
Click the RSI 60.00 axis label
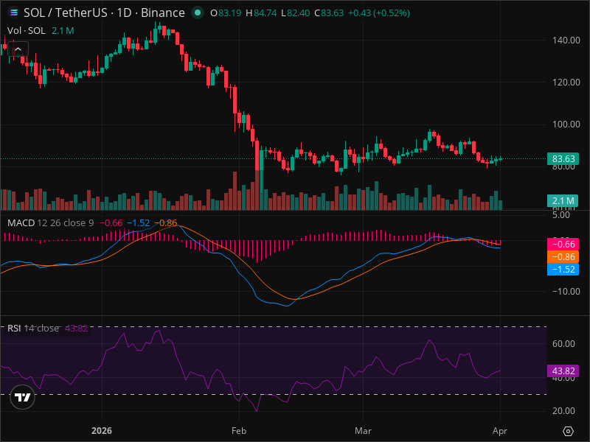[x=563, y=343]
